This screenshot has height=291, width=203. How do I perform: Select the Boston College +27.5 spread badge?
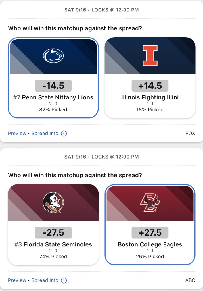point(150,232)
